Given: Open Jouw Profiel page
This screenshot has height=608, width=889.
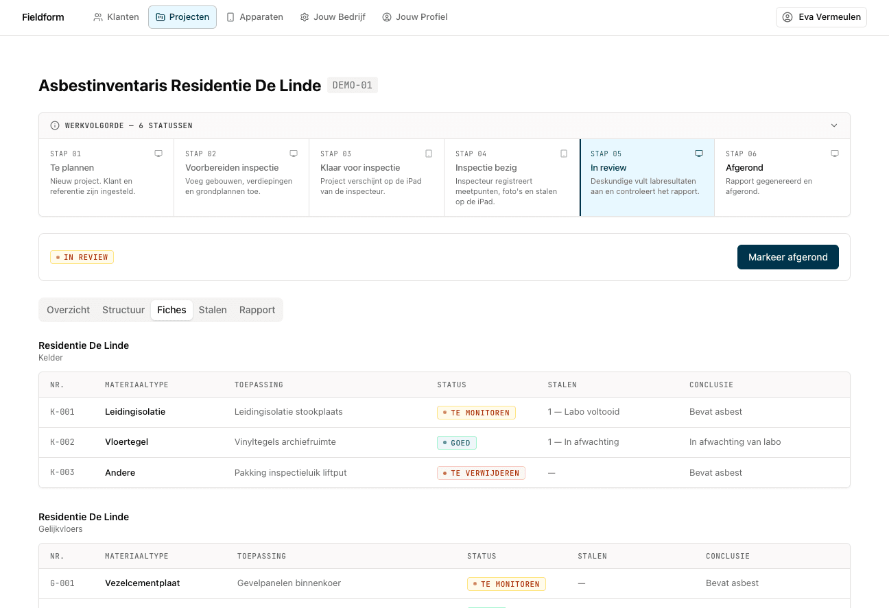Looking at the screenshot, I should (x=415, y=17).
